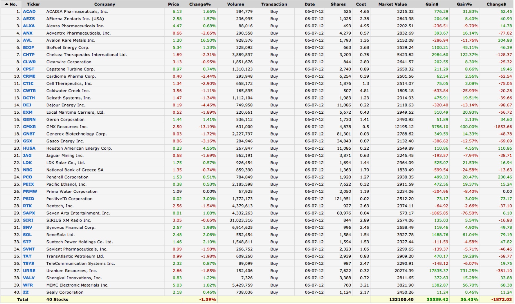This screenshot has width=515, height=304.
Task: Open the PSID ticker link
Action: pos(28,199)
